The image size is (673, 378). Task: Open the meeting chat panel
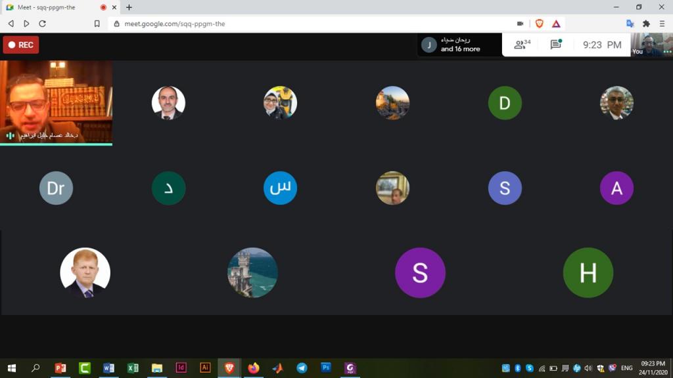pyautogui.click(x=555, y=45)
